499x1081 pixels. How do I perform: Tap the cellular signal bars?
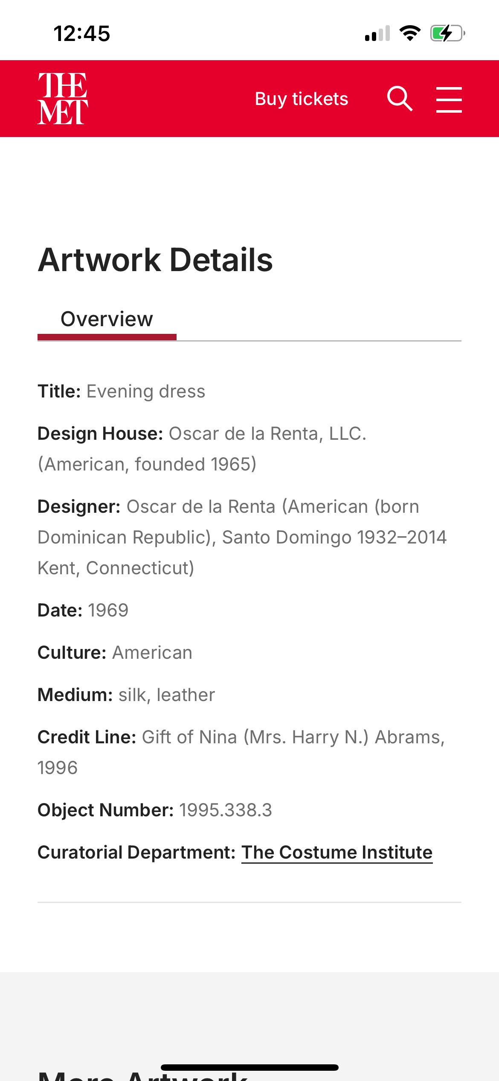pos(377,34)
